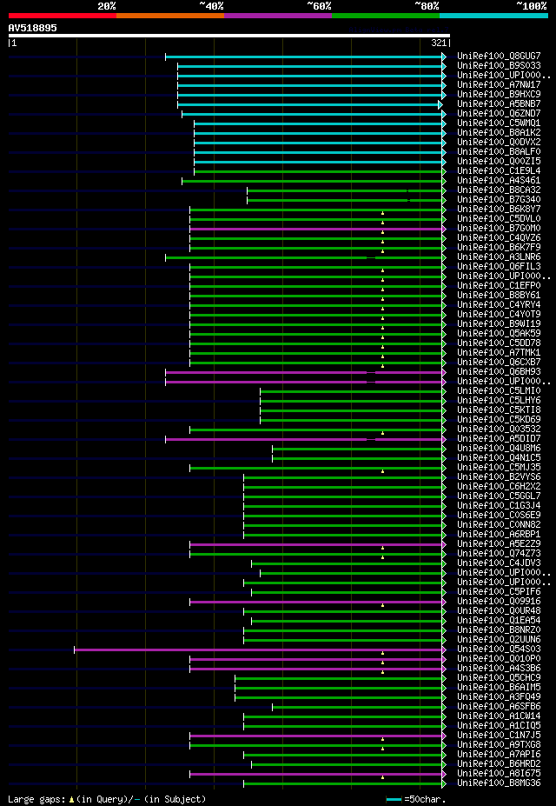Click the red 20% identity legend segment
This screenshot has height=806, width=556.
point(63,16)
